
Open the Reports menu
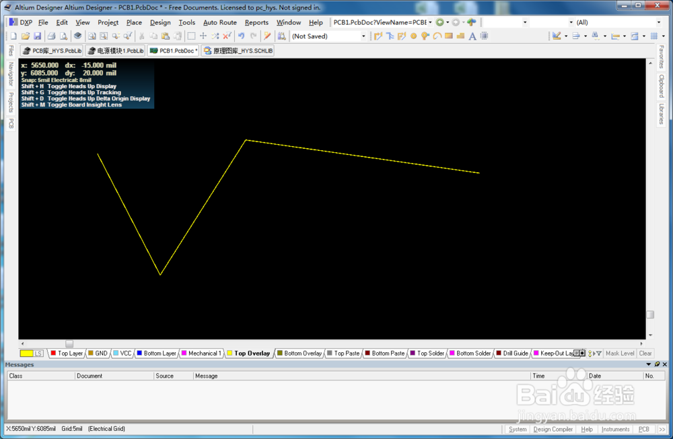pos(256,22)
